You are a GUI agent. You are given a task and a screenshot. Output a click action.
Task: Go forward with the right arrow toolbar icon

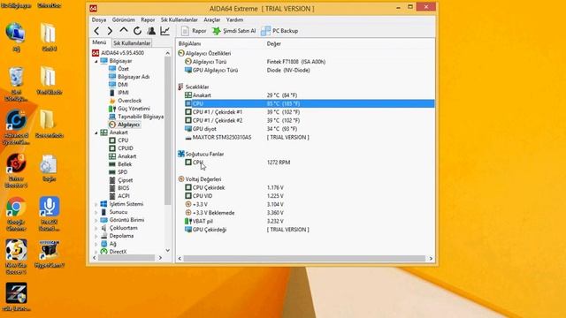click(110, 31)
